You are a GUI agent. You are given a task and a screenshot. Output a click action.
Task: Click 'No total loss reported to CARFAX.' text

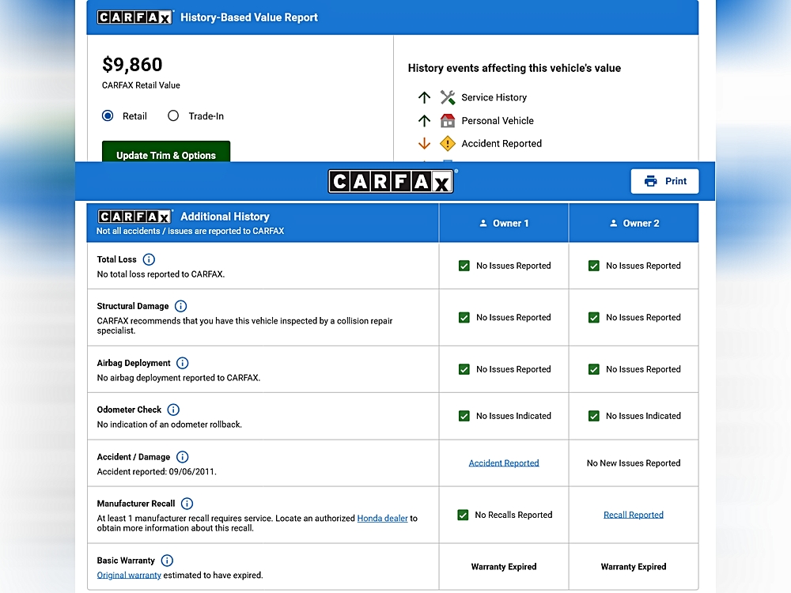[x=161, y=274]
